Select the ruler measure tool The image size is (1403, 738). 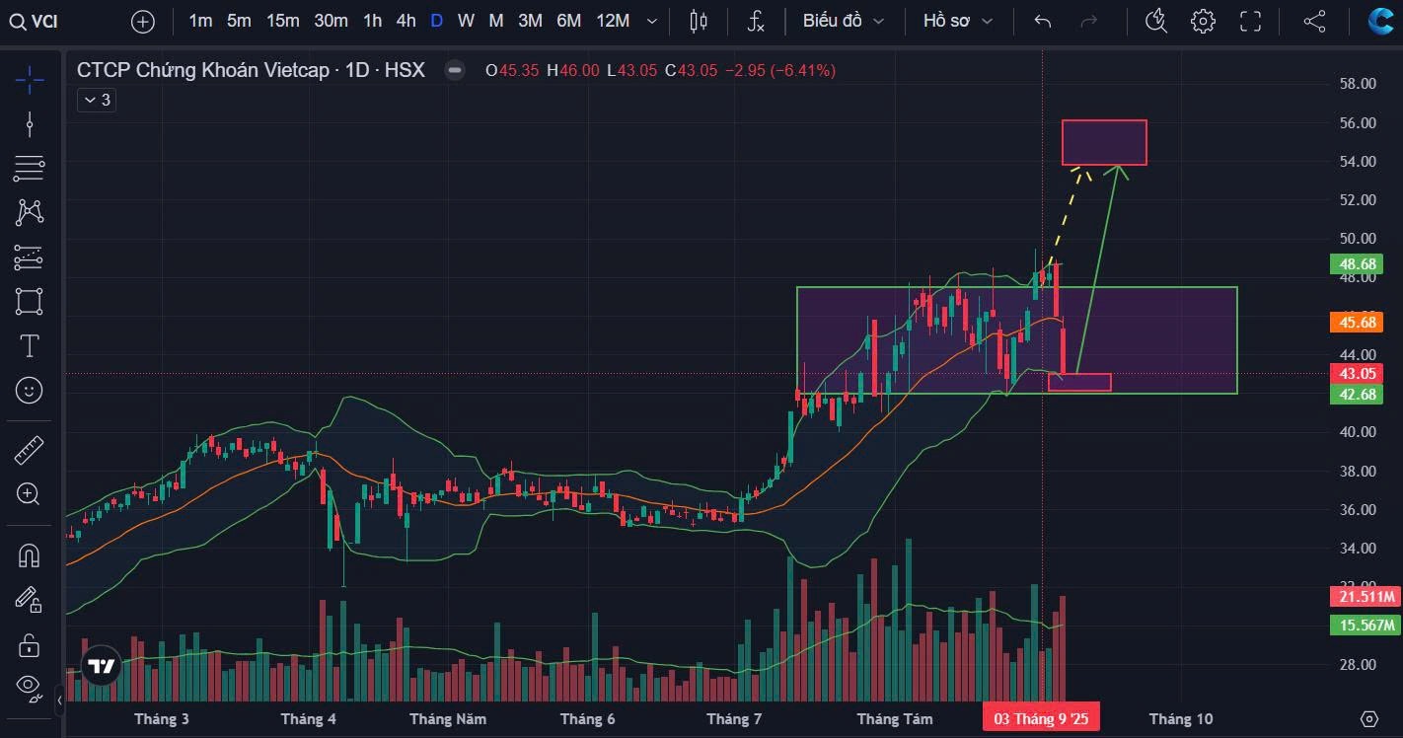pyautogui.click(x=30, y=451)
